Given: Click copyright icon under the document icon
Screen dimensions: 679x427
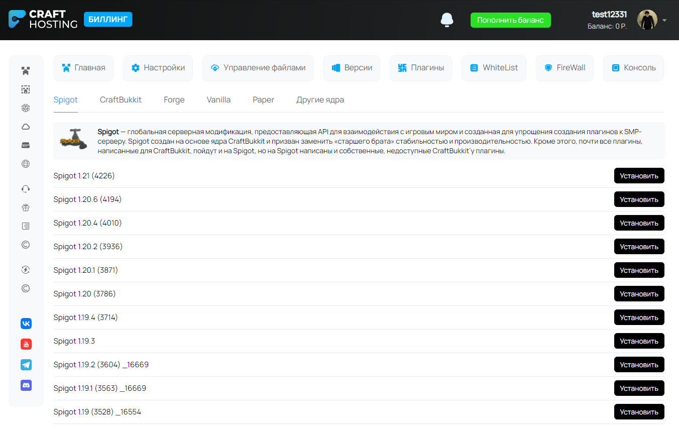Looking at the screenshot, I should click(26, 245).
